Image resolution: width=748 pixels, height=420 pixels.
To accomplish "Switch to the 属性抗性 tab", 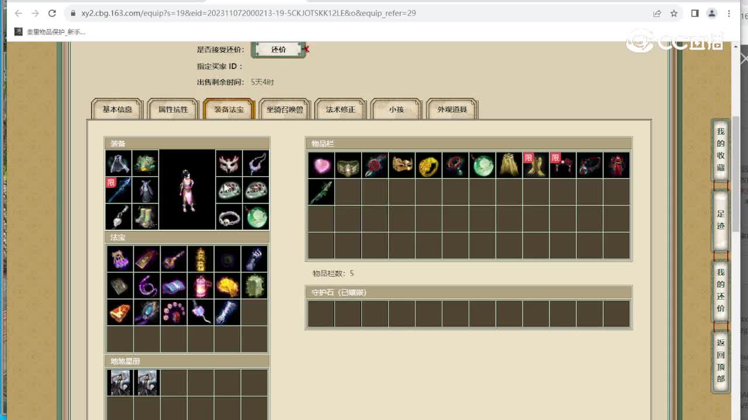I will click(173, 110).
